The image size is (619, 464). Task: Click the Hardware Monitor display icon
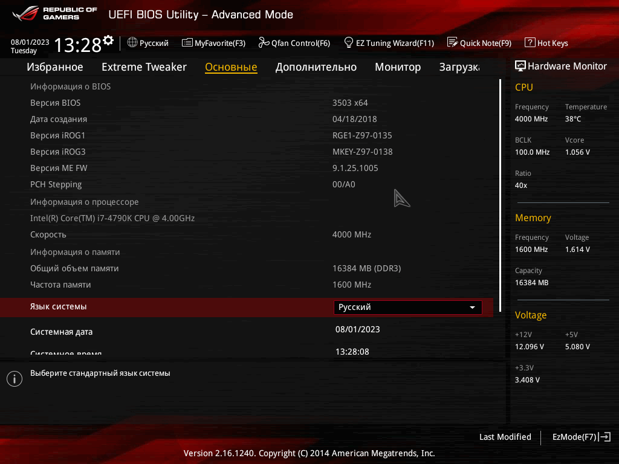pos(520,66)
